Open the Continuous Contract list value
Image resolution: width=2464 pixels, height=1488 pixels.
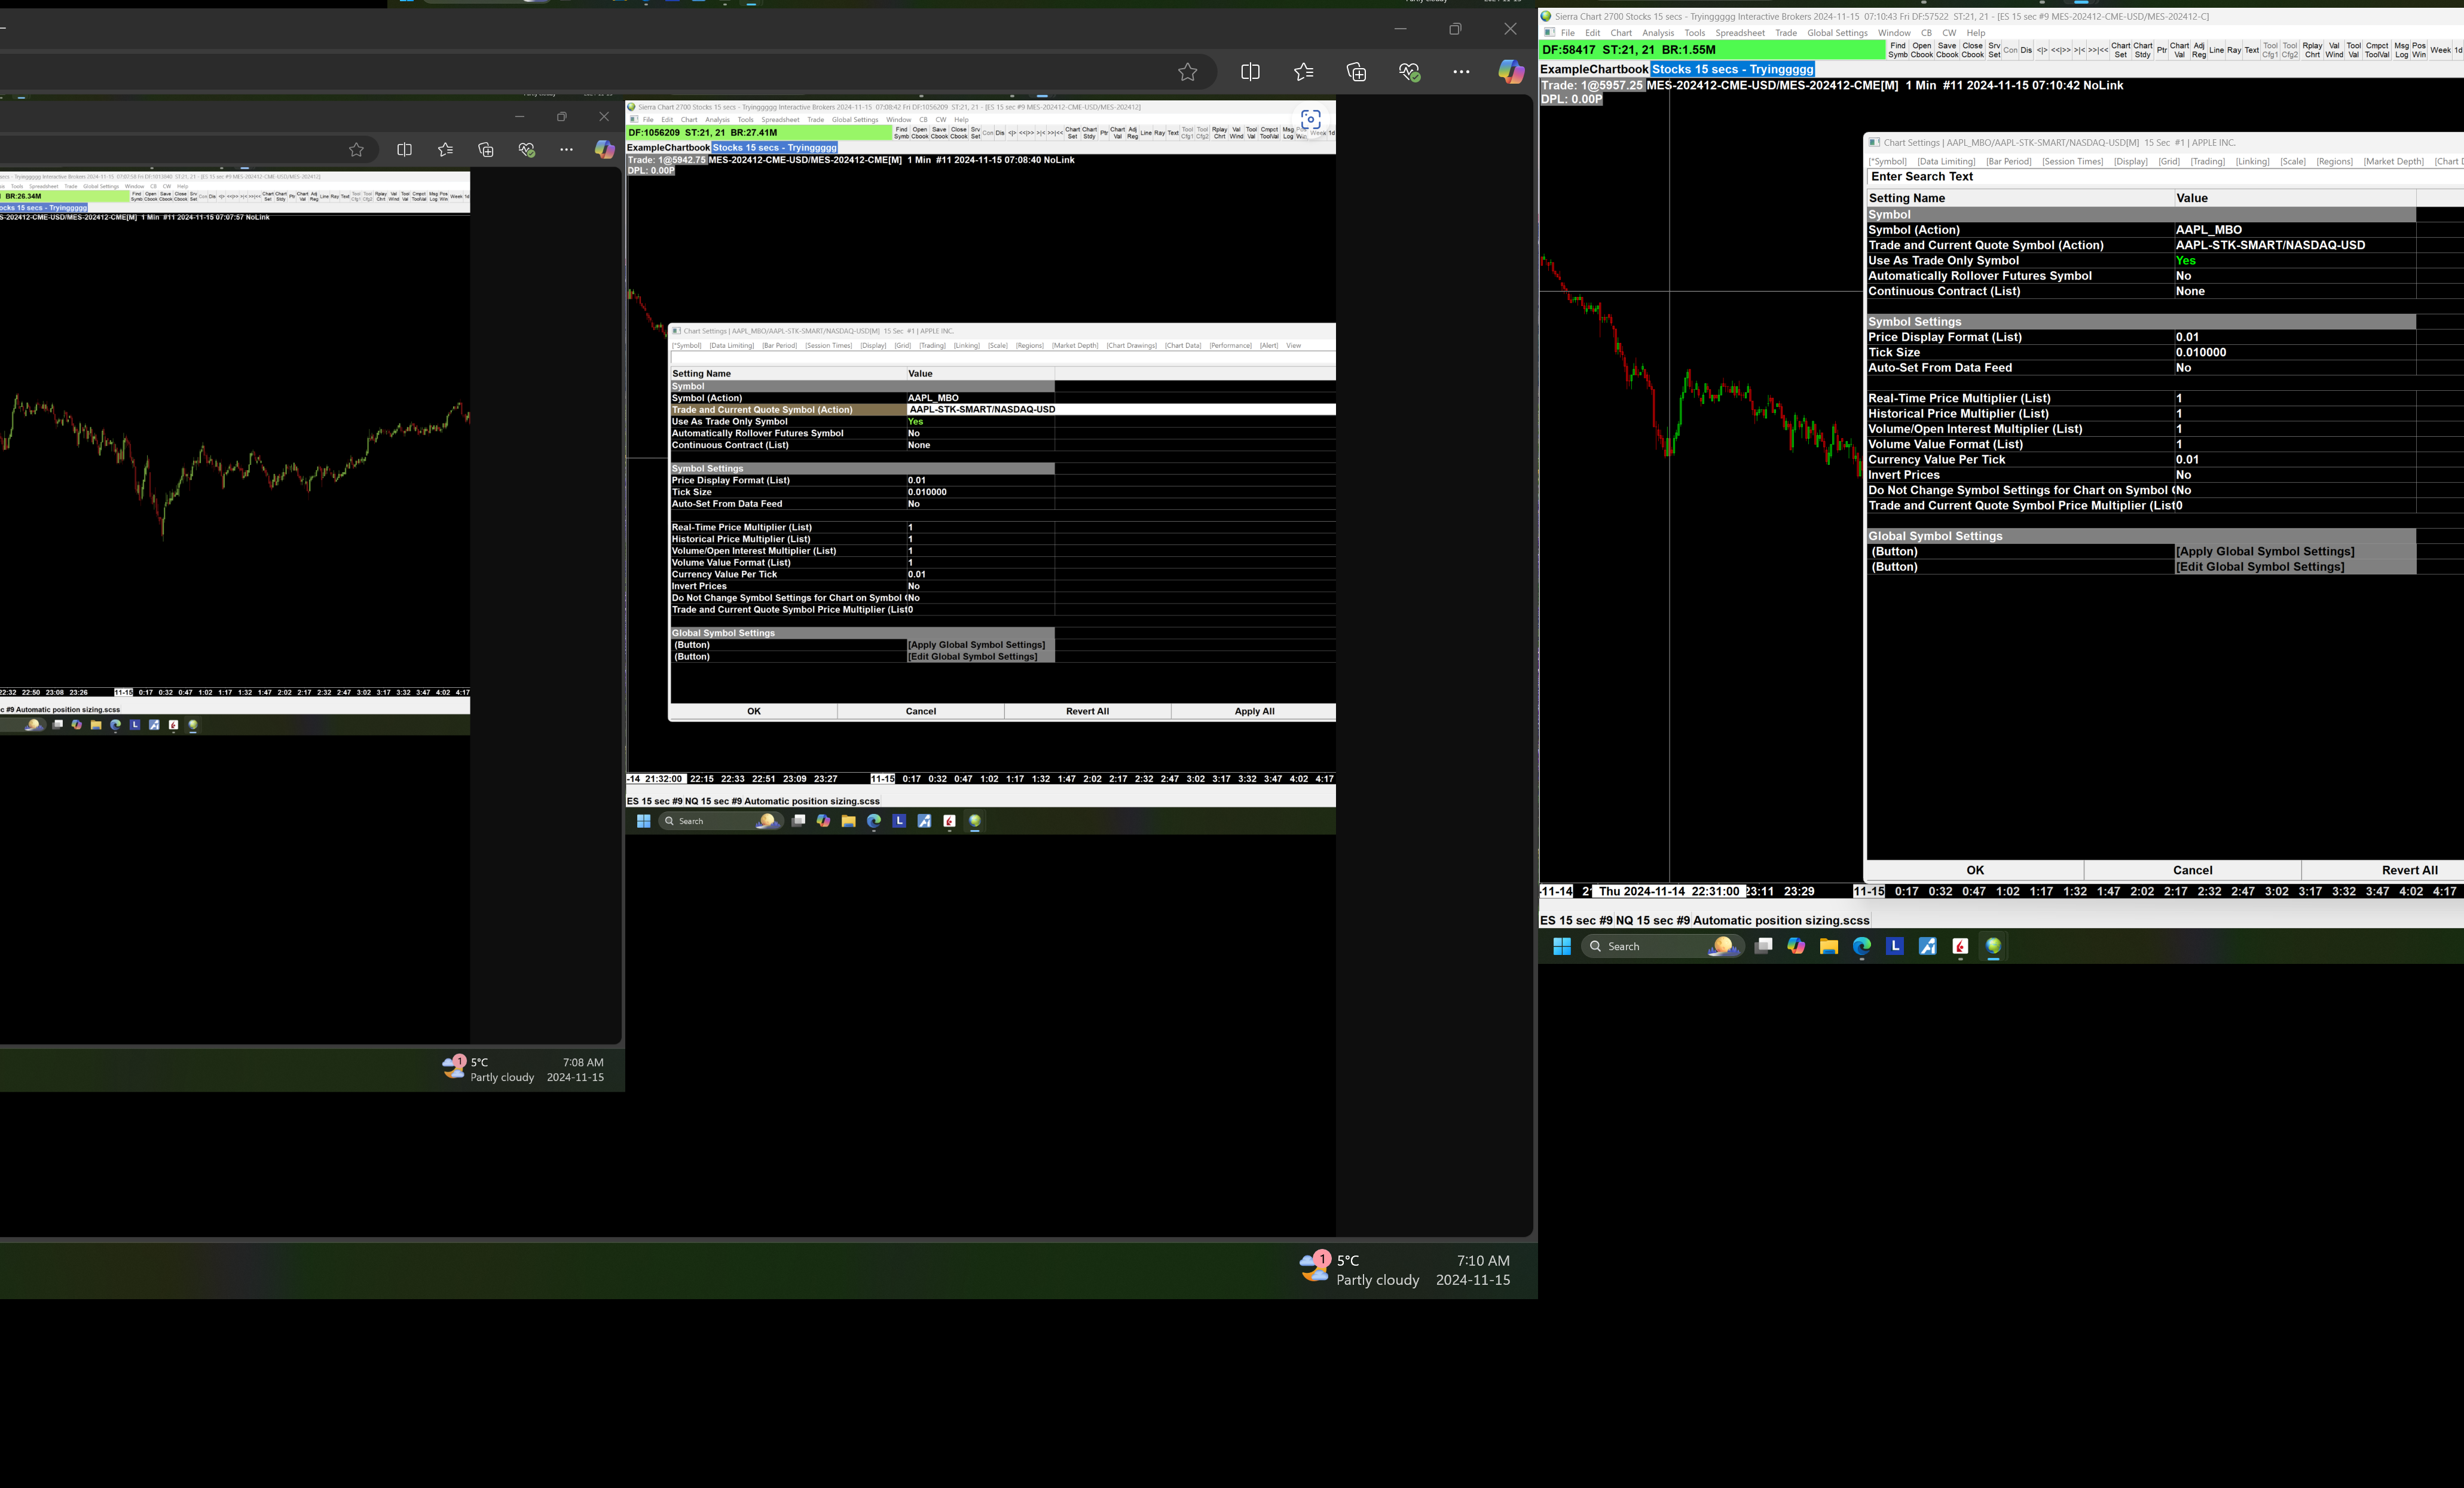click(x=2190, y=291)
